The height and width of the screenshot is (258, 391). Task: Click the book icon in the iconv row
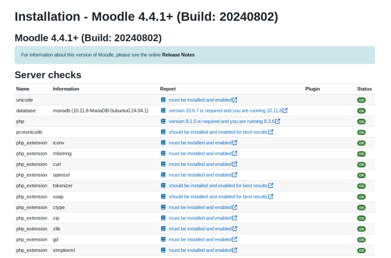pos(163,143)
